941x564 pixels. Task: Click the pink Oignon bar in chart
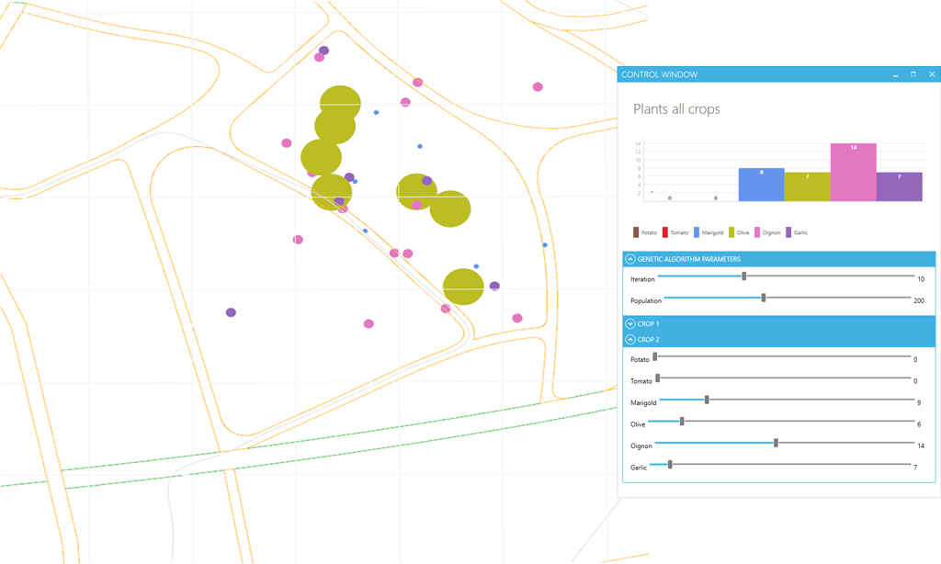pos(853,173)
